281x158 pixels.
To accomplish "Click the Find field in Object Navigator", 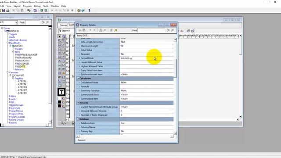I will tap(32, 22).
